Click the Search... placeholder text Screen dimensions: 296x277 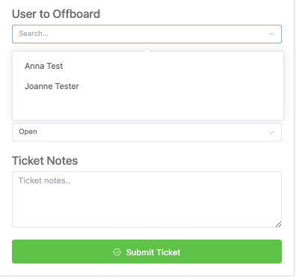(x=34, y=34)
